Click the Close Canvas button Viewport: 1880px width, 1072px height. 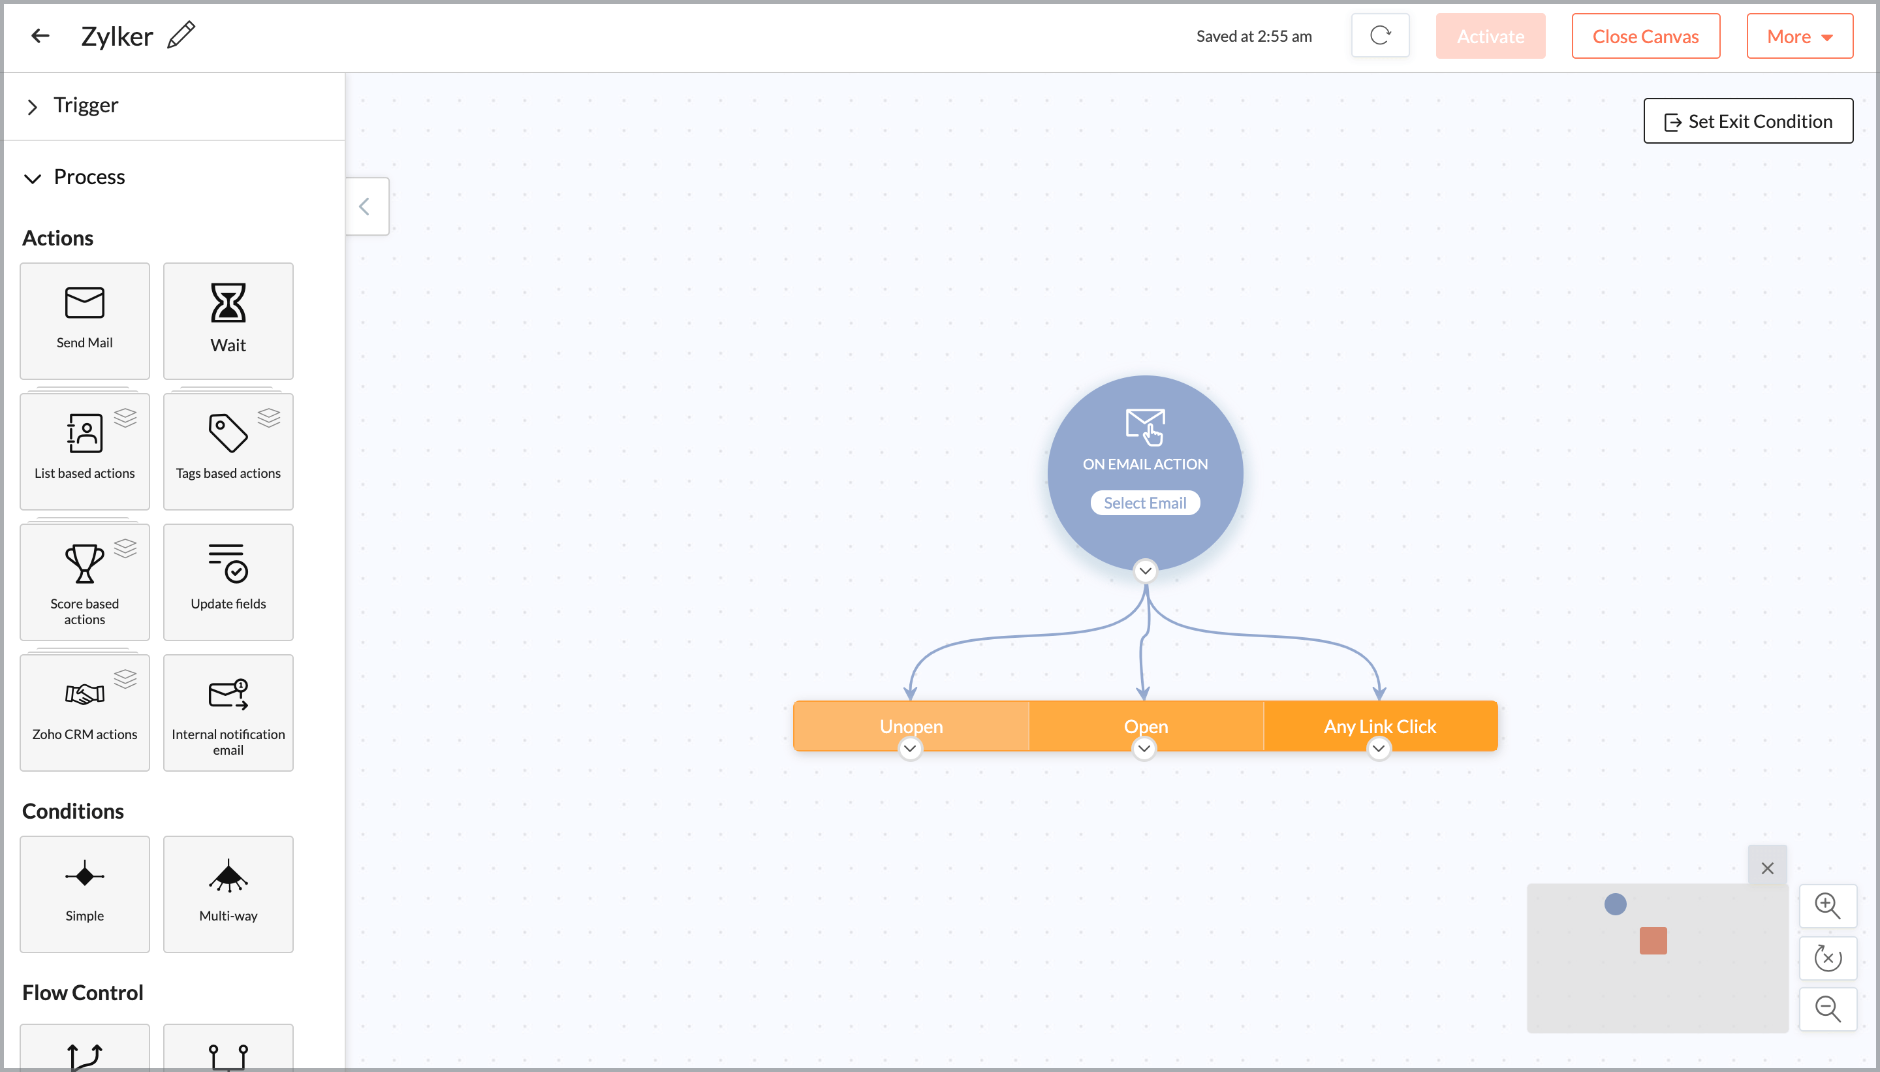(x=1645, y=36)
